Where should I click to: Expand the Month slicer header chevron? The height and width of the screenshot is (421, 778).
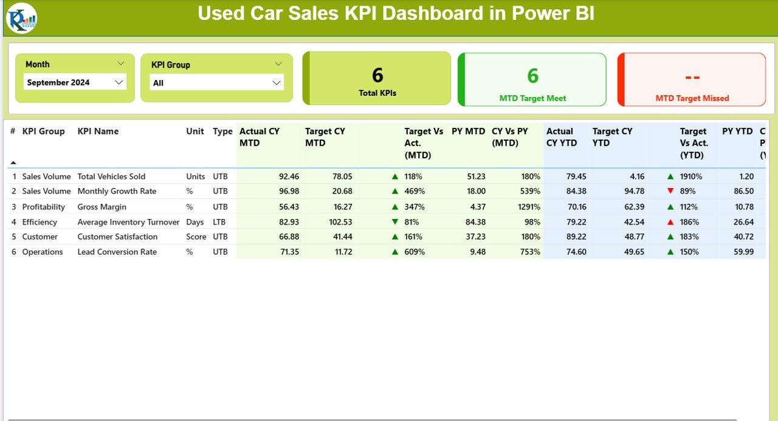(x=121, y=63)
